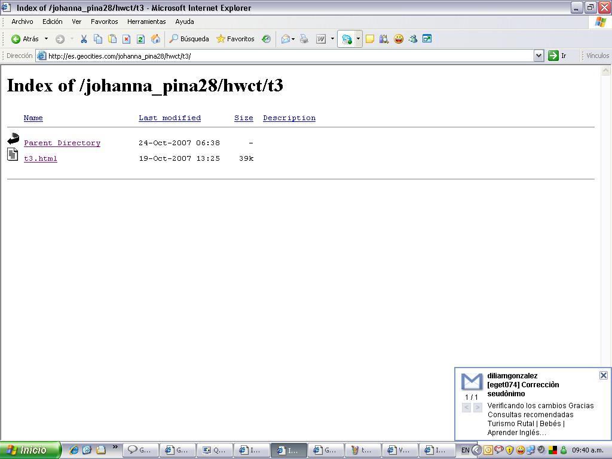This screenshot has width=612, height=459.
Task: Expand the Edit with Word dropdown arrow
Action: pyautogui.click(x=332, y=39)
